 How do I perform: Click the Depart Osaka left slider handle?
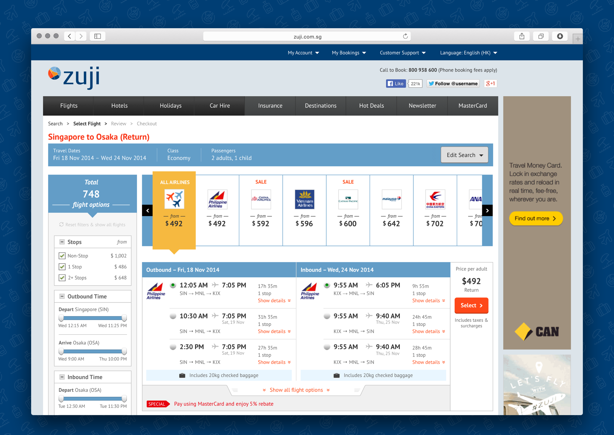61,399
